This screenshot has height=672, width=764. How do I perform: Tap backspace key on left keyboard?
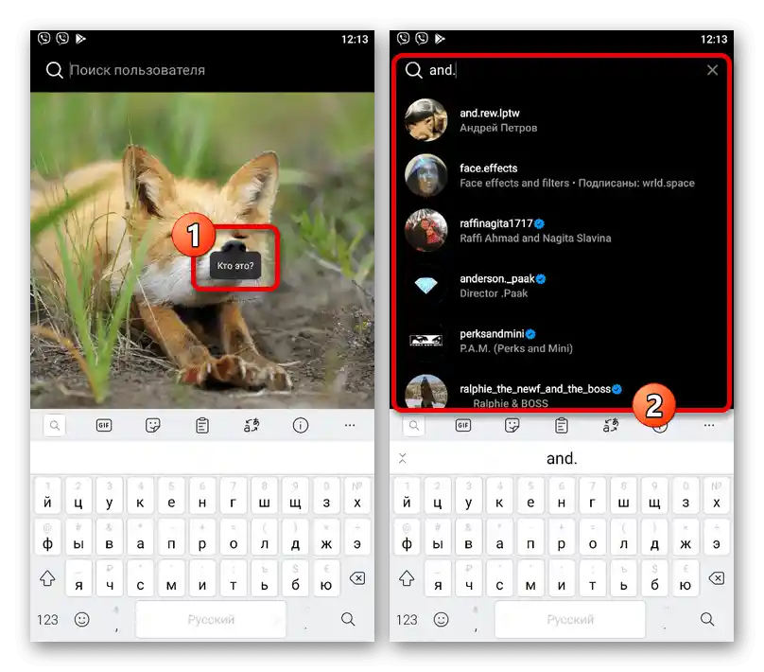coord(357,578)
